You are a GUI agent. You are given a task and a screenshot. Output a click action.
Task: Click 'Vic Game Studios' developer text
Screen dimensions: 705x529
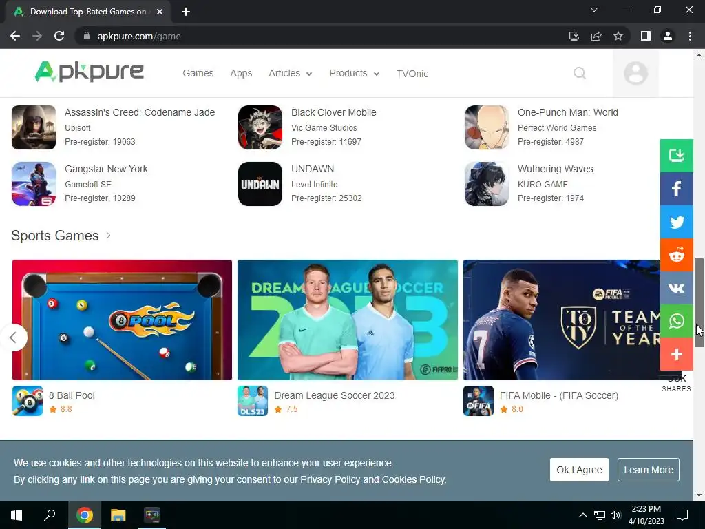coord(324,127)
